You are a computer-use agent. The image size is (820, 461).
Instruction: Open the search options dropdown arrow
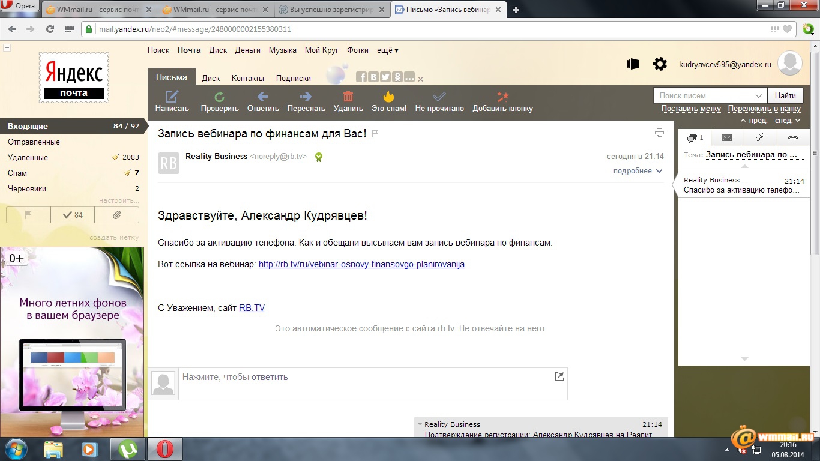(x=758, y=95)
